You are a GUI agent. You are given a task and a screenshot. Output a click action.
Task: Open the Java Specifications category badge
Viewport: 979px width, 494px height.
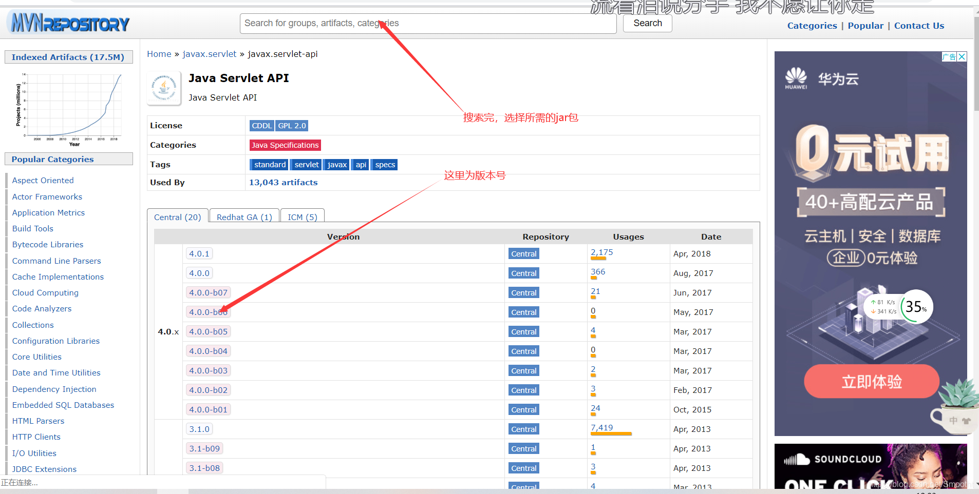point(285,145)
